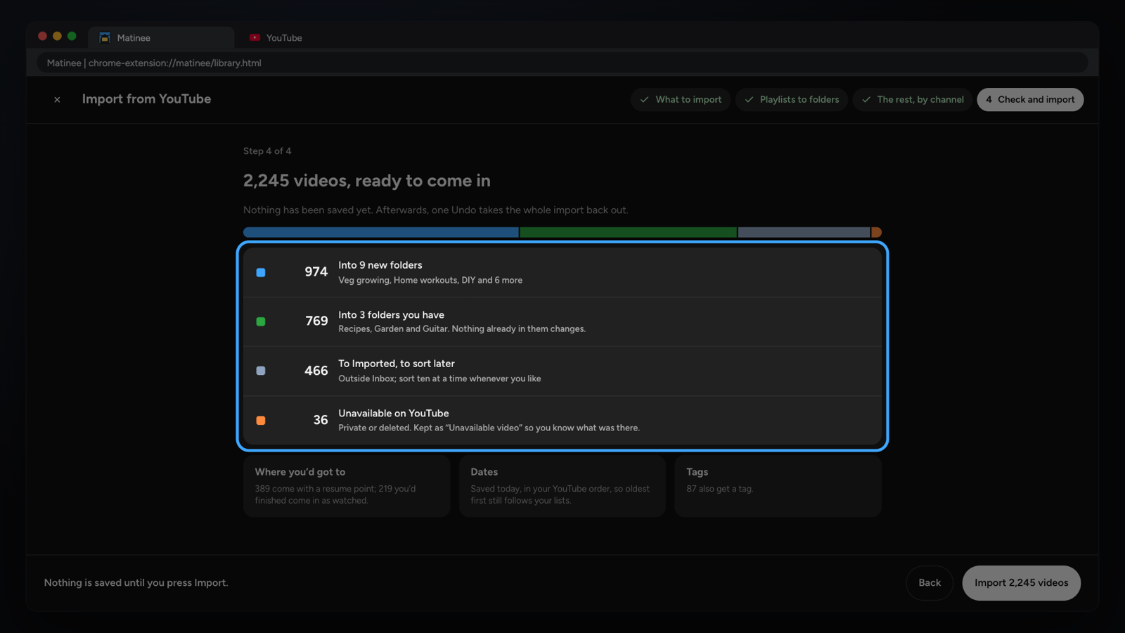Click the count 769
Image resolution: width=1125 pixels, height=633 pixels.
[316, 321]
